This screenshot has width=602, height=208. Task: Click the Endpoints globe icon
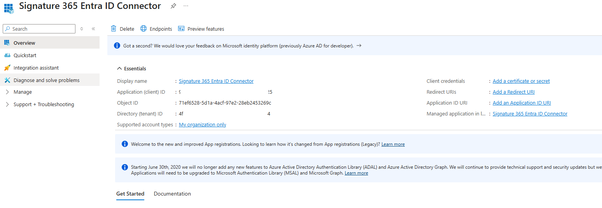tap(143, 28)
